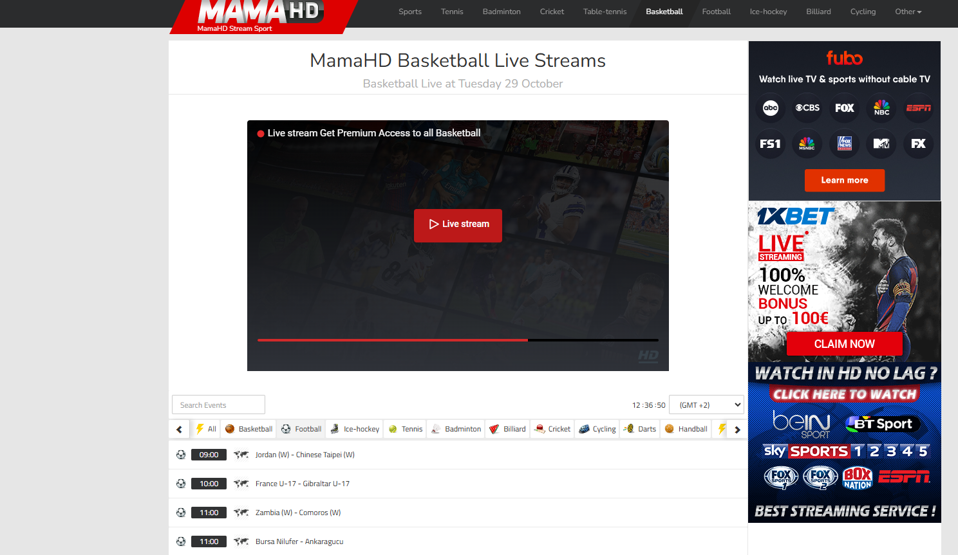Select the Basketball sport filter
The width and height of the screenshot is (958, 555).
pos(249,429)
